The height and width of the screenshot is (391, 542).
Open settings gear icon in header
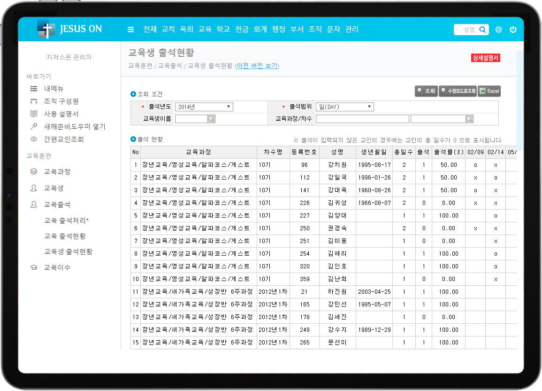click(498, 30)
